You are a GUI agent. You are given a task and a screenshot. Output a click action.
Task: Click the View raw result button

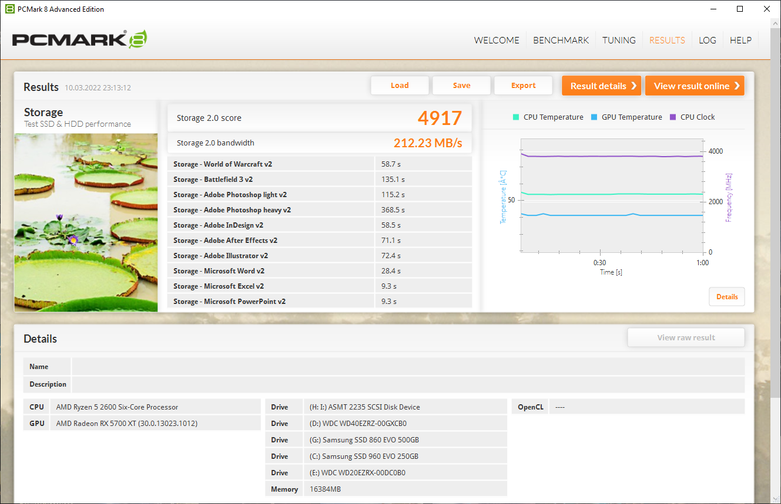686,337
